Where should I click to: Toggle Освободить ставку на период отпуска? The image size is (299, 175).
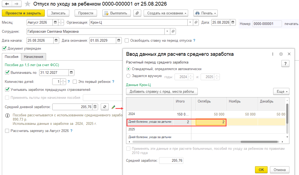127,40
